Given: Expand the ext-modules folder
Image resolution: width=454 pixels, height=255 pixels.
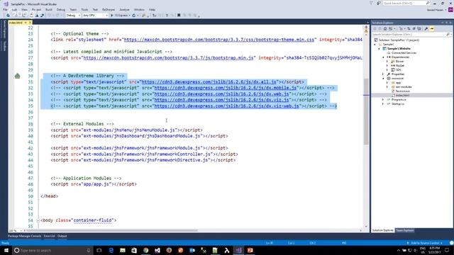Looking at the screenshot, I should 387,86.
